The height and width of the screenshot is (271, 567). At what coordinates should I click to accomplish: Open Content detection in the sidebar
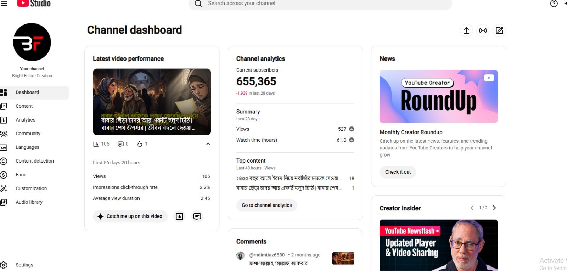coord(34,161)
